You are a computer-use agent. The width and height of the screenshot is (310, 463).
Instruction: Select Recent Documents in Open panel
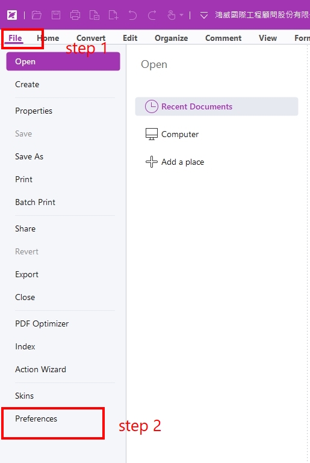click(217, 106)
